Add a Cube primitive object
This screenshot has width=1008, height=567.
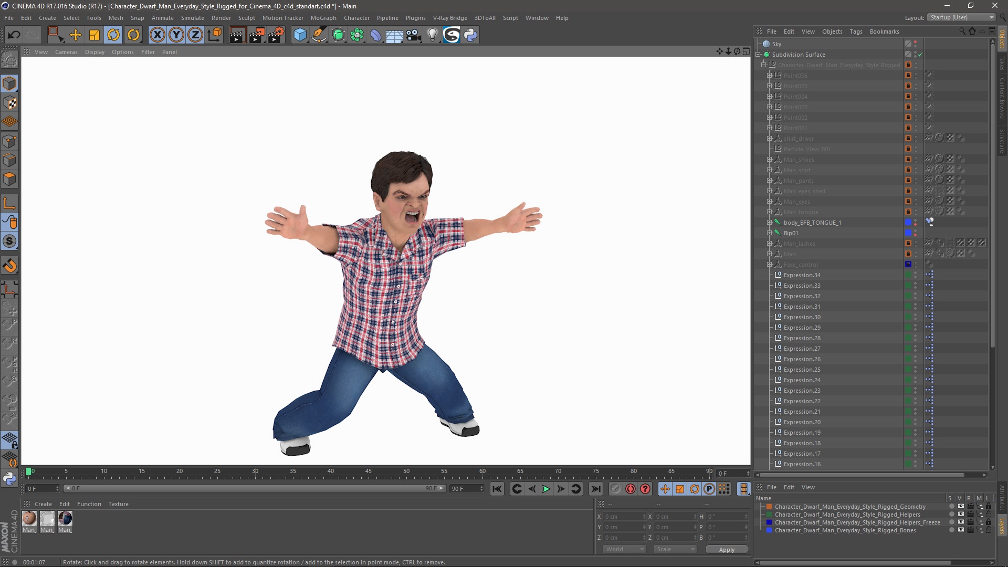pyautogui.click(x=300, y=35)
